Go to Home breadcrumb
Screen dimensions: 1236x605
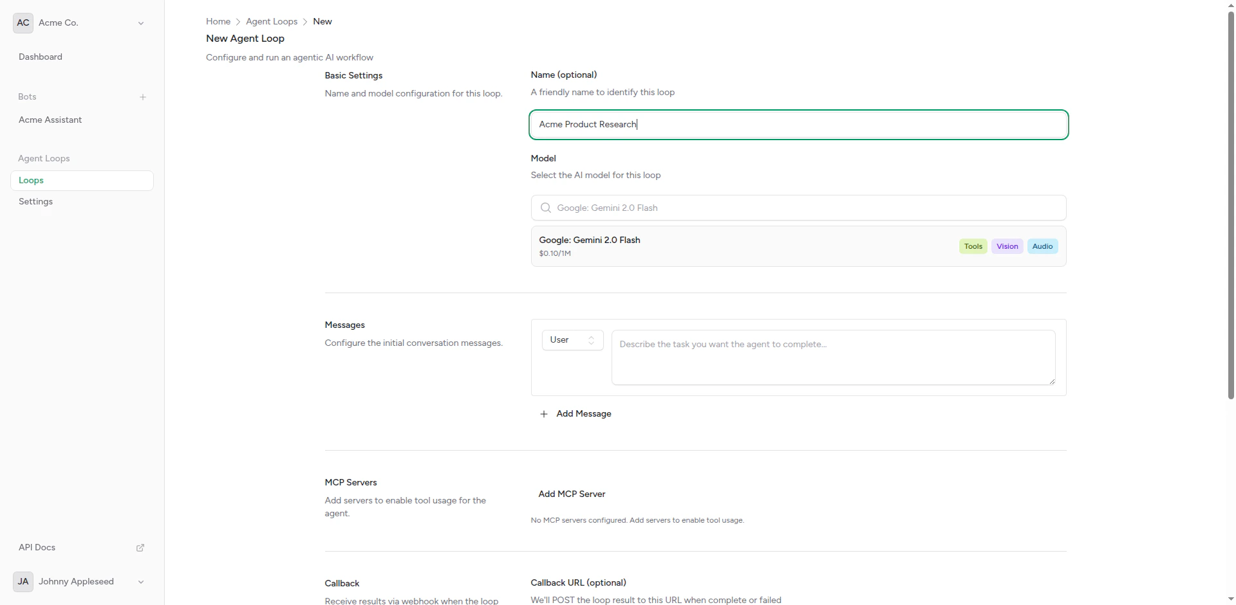[218, 21]
